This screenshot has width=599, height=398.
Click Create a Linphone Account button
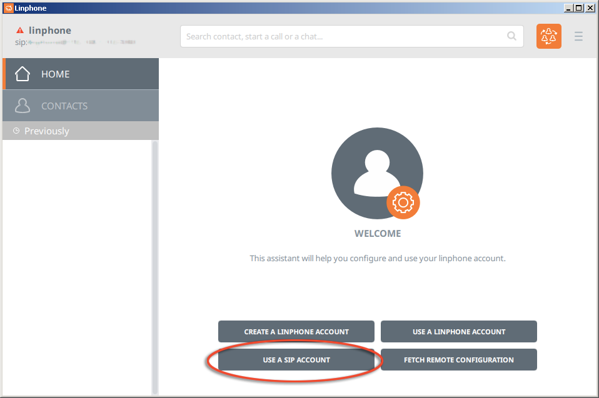pos(296,332)
